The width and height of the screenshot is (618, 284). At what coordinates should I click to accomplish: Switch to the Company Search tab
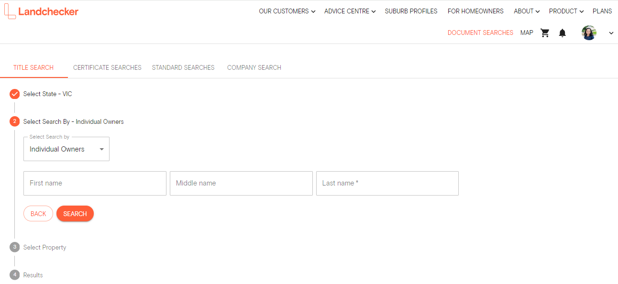tap(254, 67)
